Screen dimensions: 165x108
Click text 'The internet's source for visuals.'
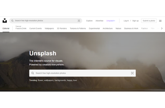[46, 61]
